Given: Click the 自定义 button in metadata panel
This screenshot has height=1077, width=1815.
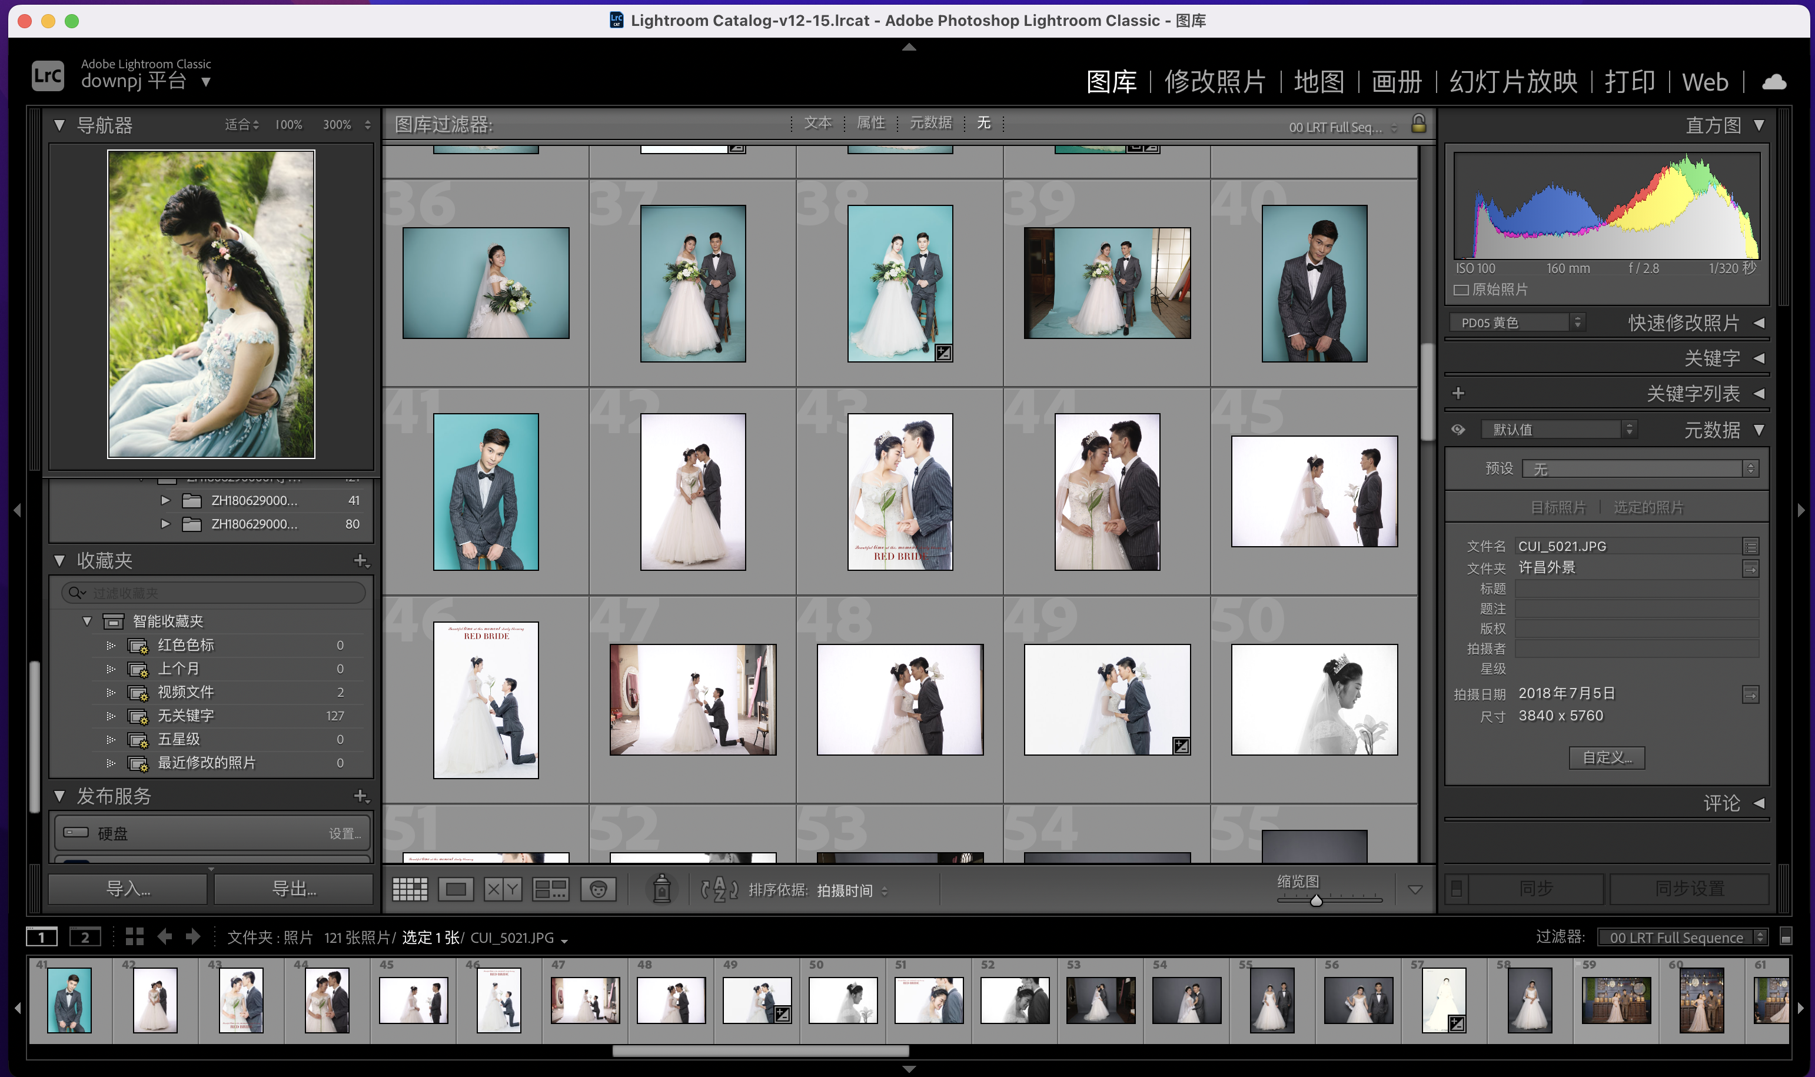Looking at the screenshot, I should [x=1606, y=757].
